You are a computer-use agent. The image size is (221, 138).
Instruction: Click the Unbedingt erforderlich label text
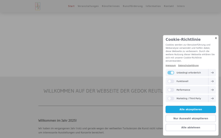pos(189,72)
